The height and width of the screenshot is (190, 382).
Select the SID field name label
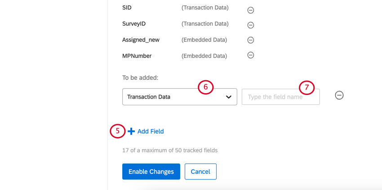pos(127,8)
